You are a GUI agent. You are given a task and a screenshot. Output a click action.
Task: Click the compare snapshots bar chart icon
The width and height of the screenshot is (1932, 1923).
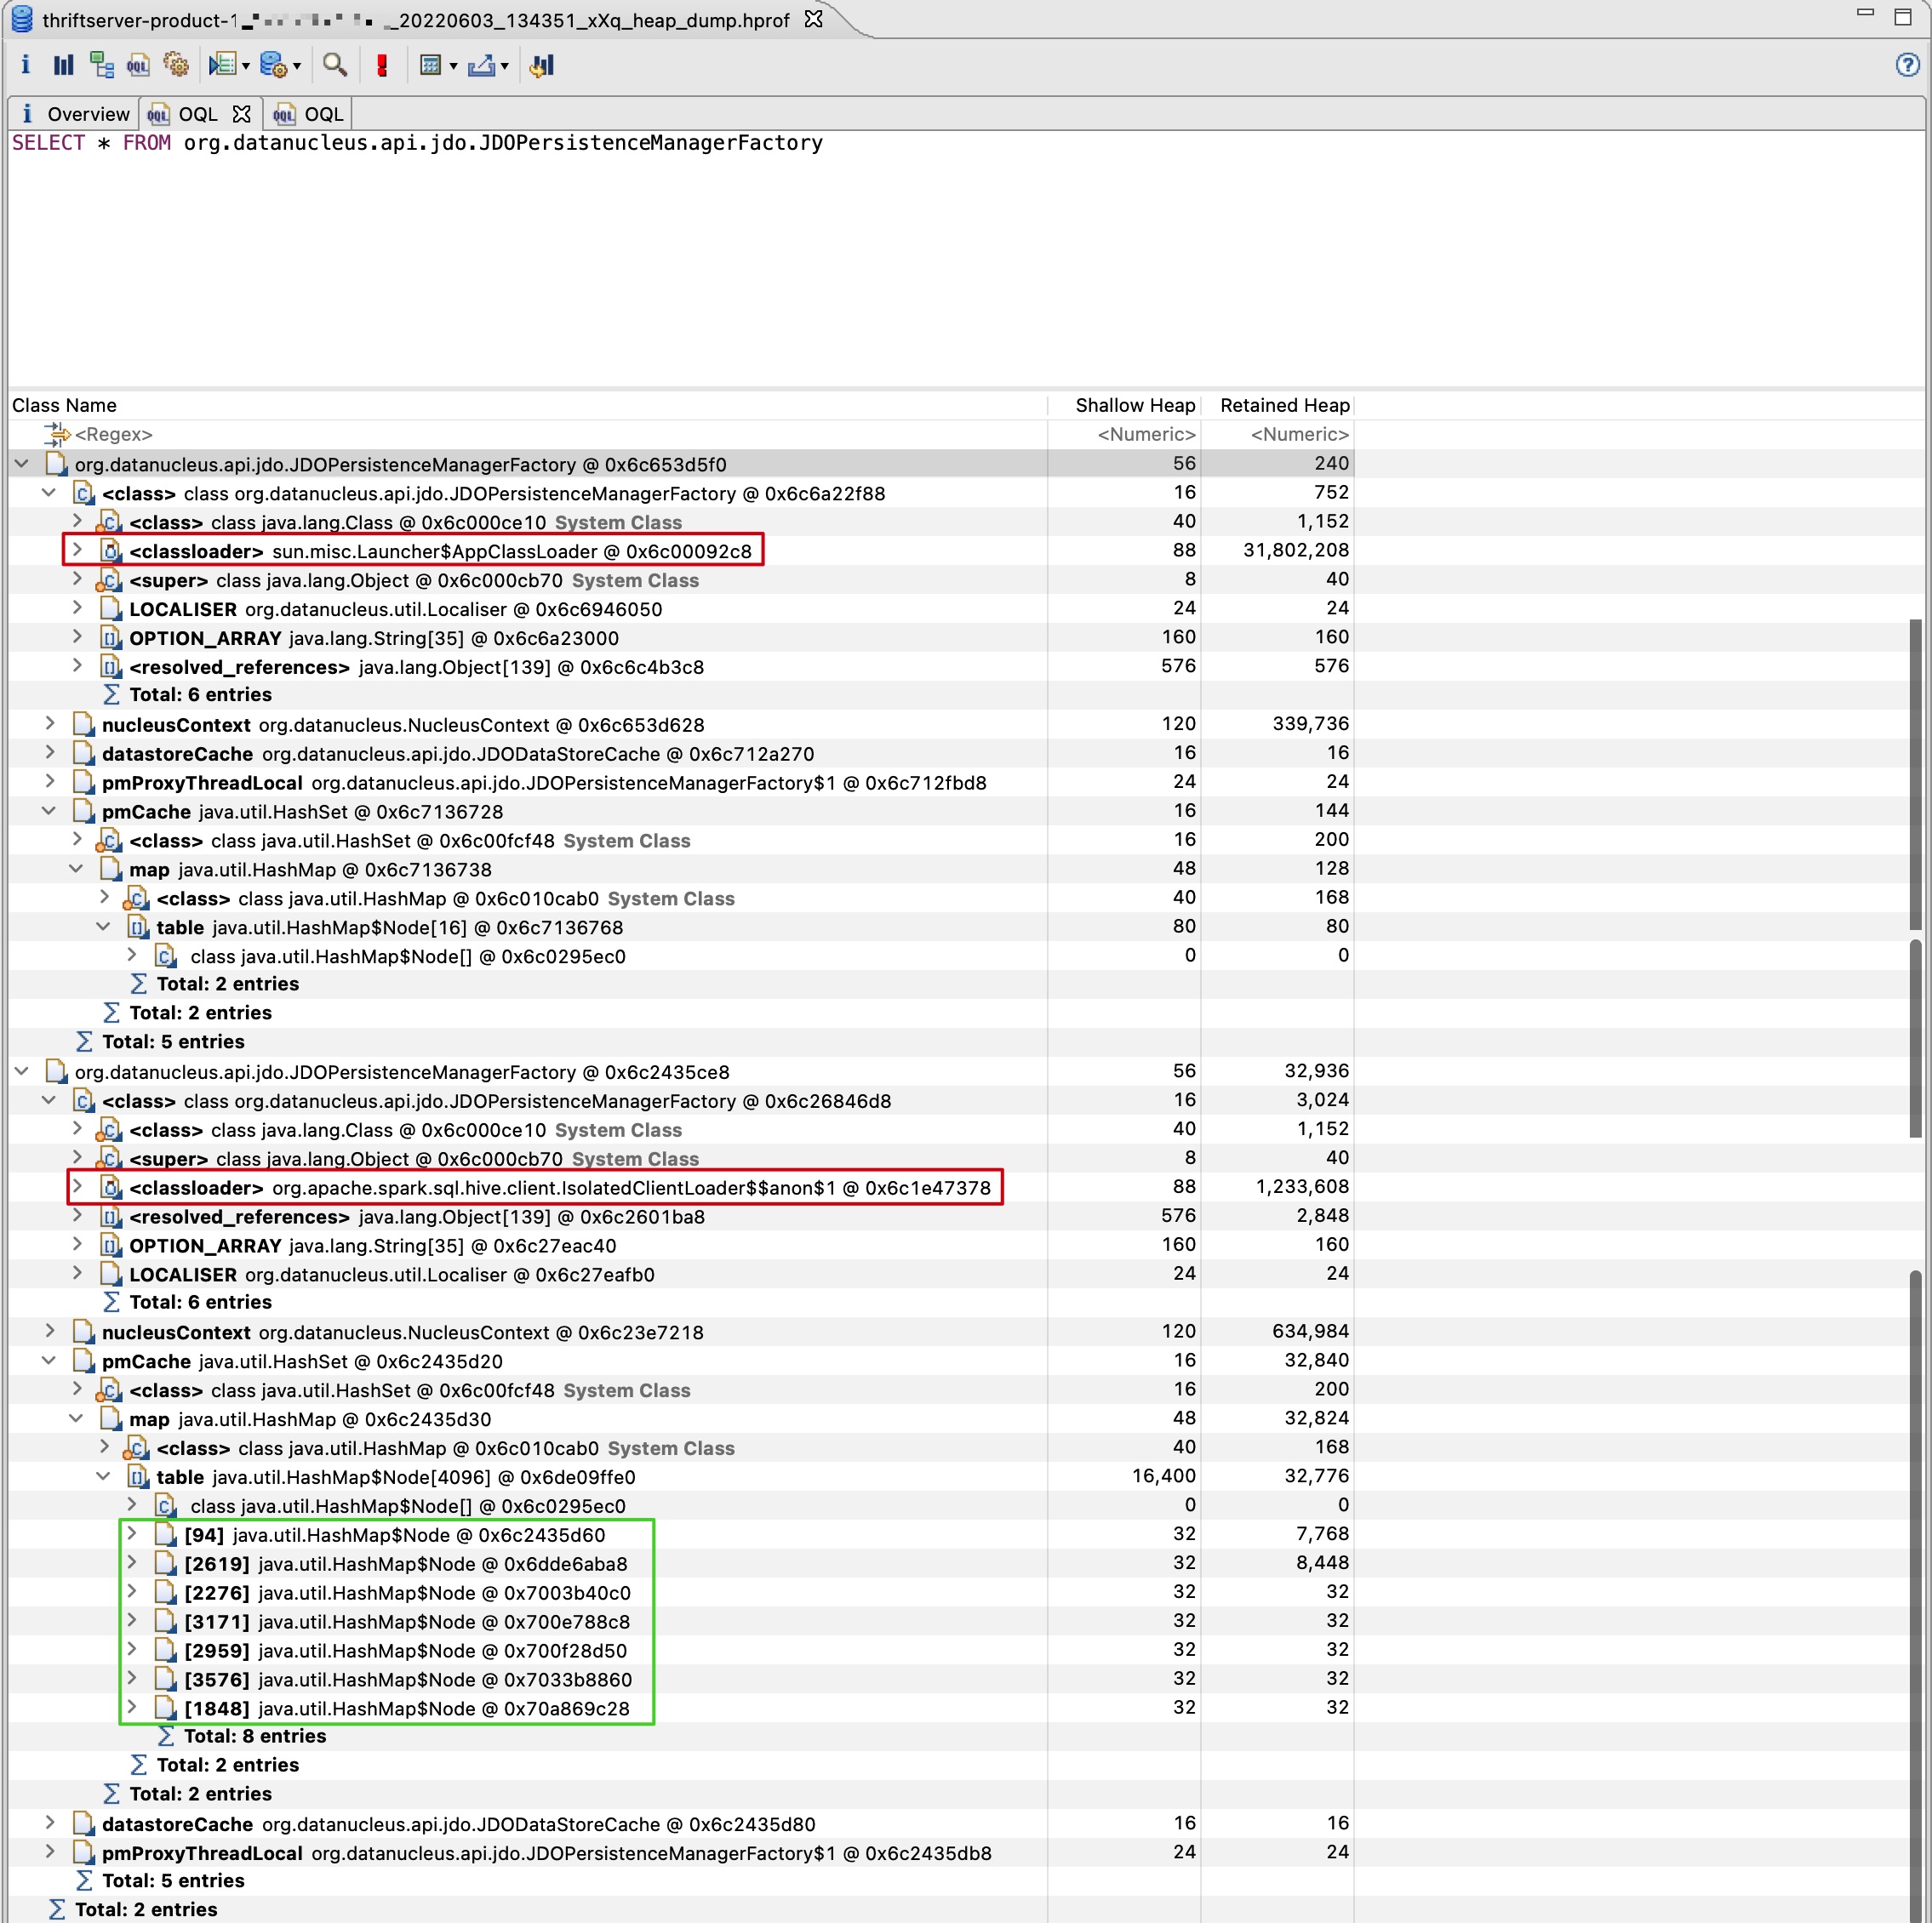[542, 66]
